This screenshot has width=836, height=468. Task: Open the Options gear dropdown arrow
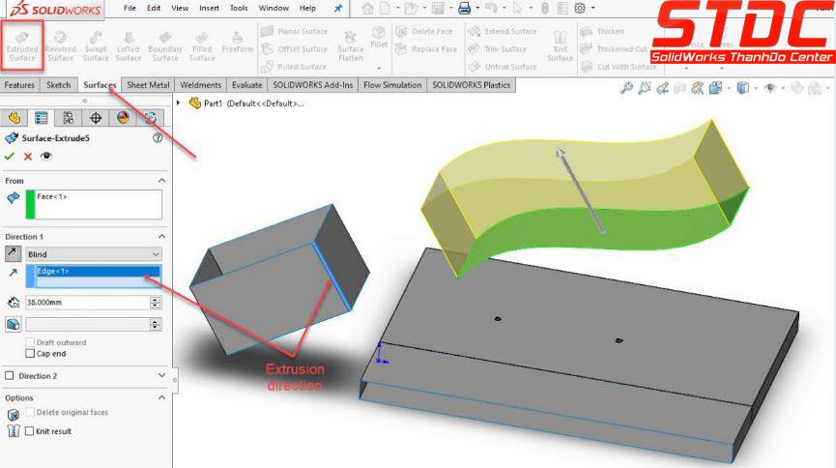592,9
